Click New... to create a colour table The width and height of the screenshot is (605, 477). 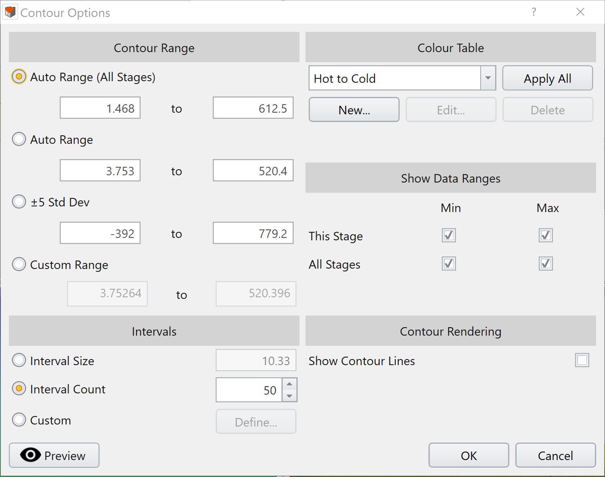[354, 110]
